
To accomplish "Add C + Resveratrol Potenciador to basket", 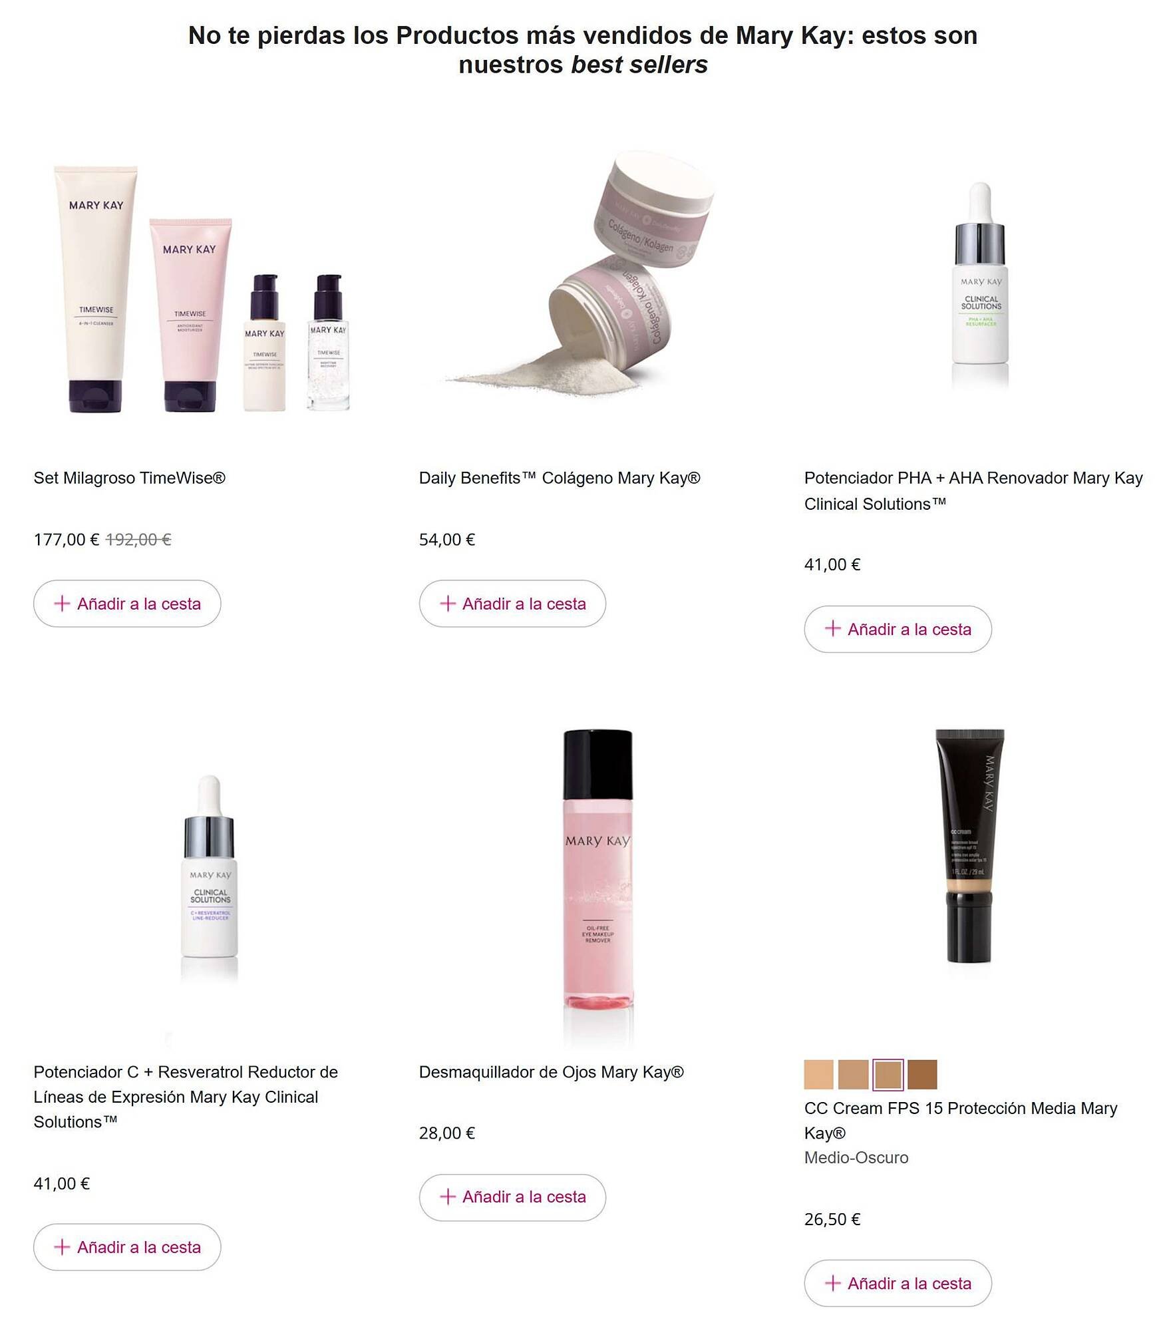I will click(x=127, y=1247).
